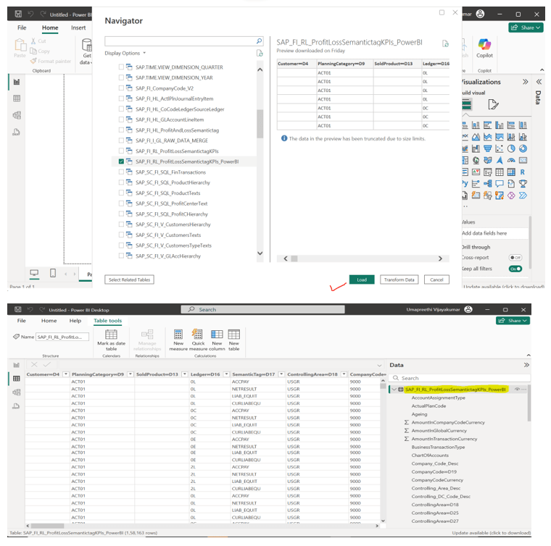Toggle the Keep all filters switch
The image size is (551, 546).
click(x=515, y=269)
